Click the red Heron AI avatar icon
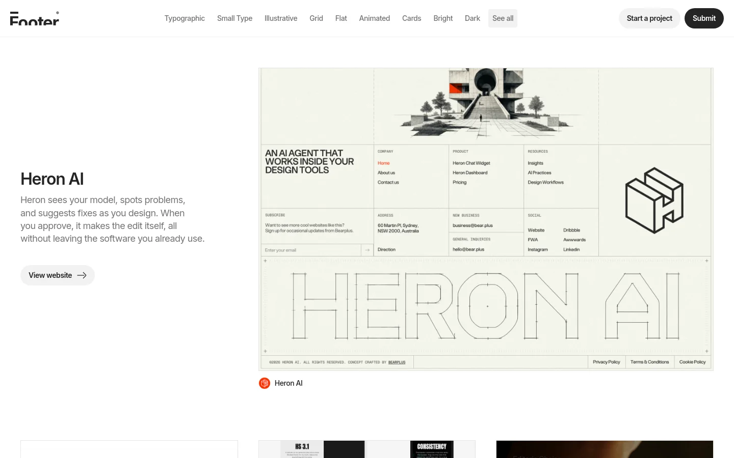Image resolution: width=734 pixels, height=458 pixels. click(265, 383)
